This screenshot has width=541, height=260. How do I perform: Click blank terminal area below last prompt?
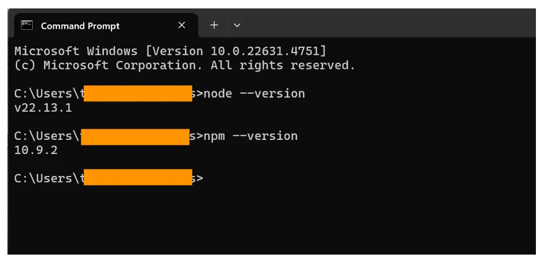click(271, 221)
